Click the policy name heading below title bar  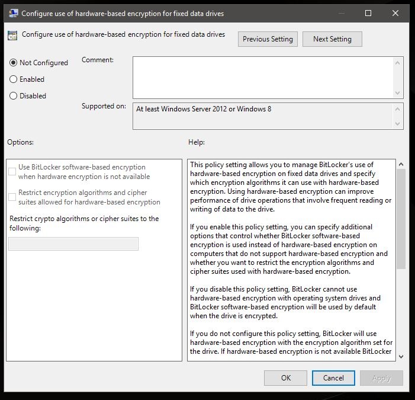pyautogui.click(x=123, y=34)
